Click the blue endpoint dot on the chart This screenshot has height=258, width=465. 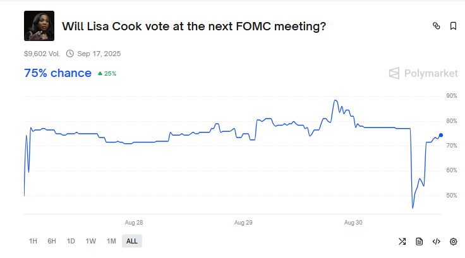(440, 135)
